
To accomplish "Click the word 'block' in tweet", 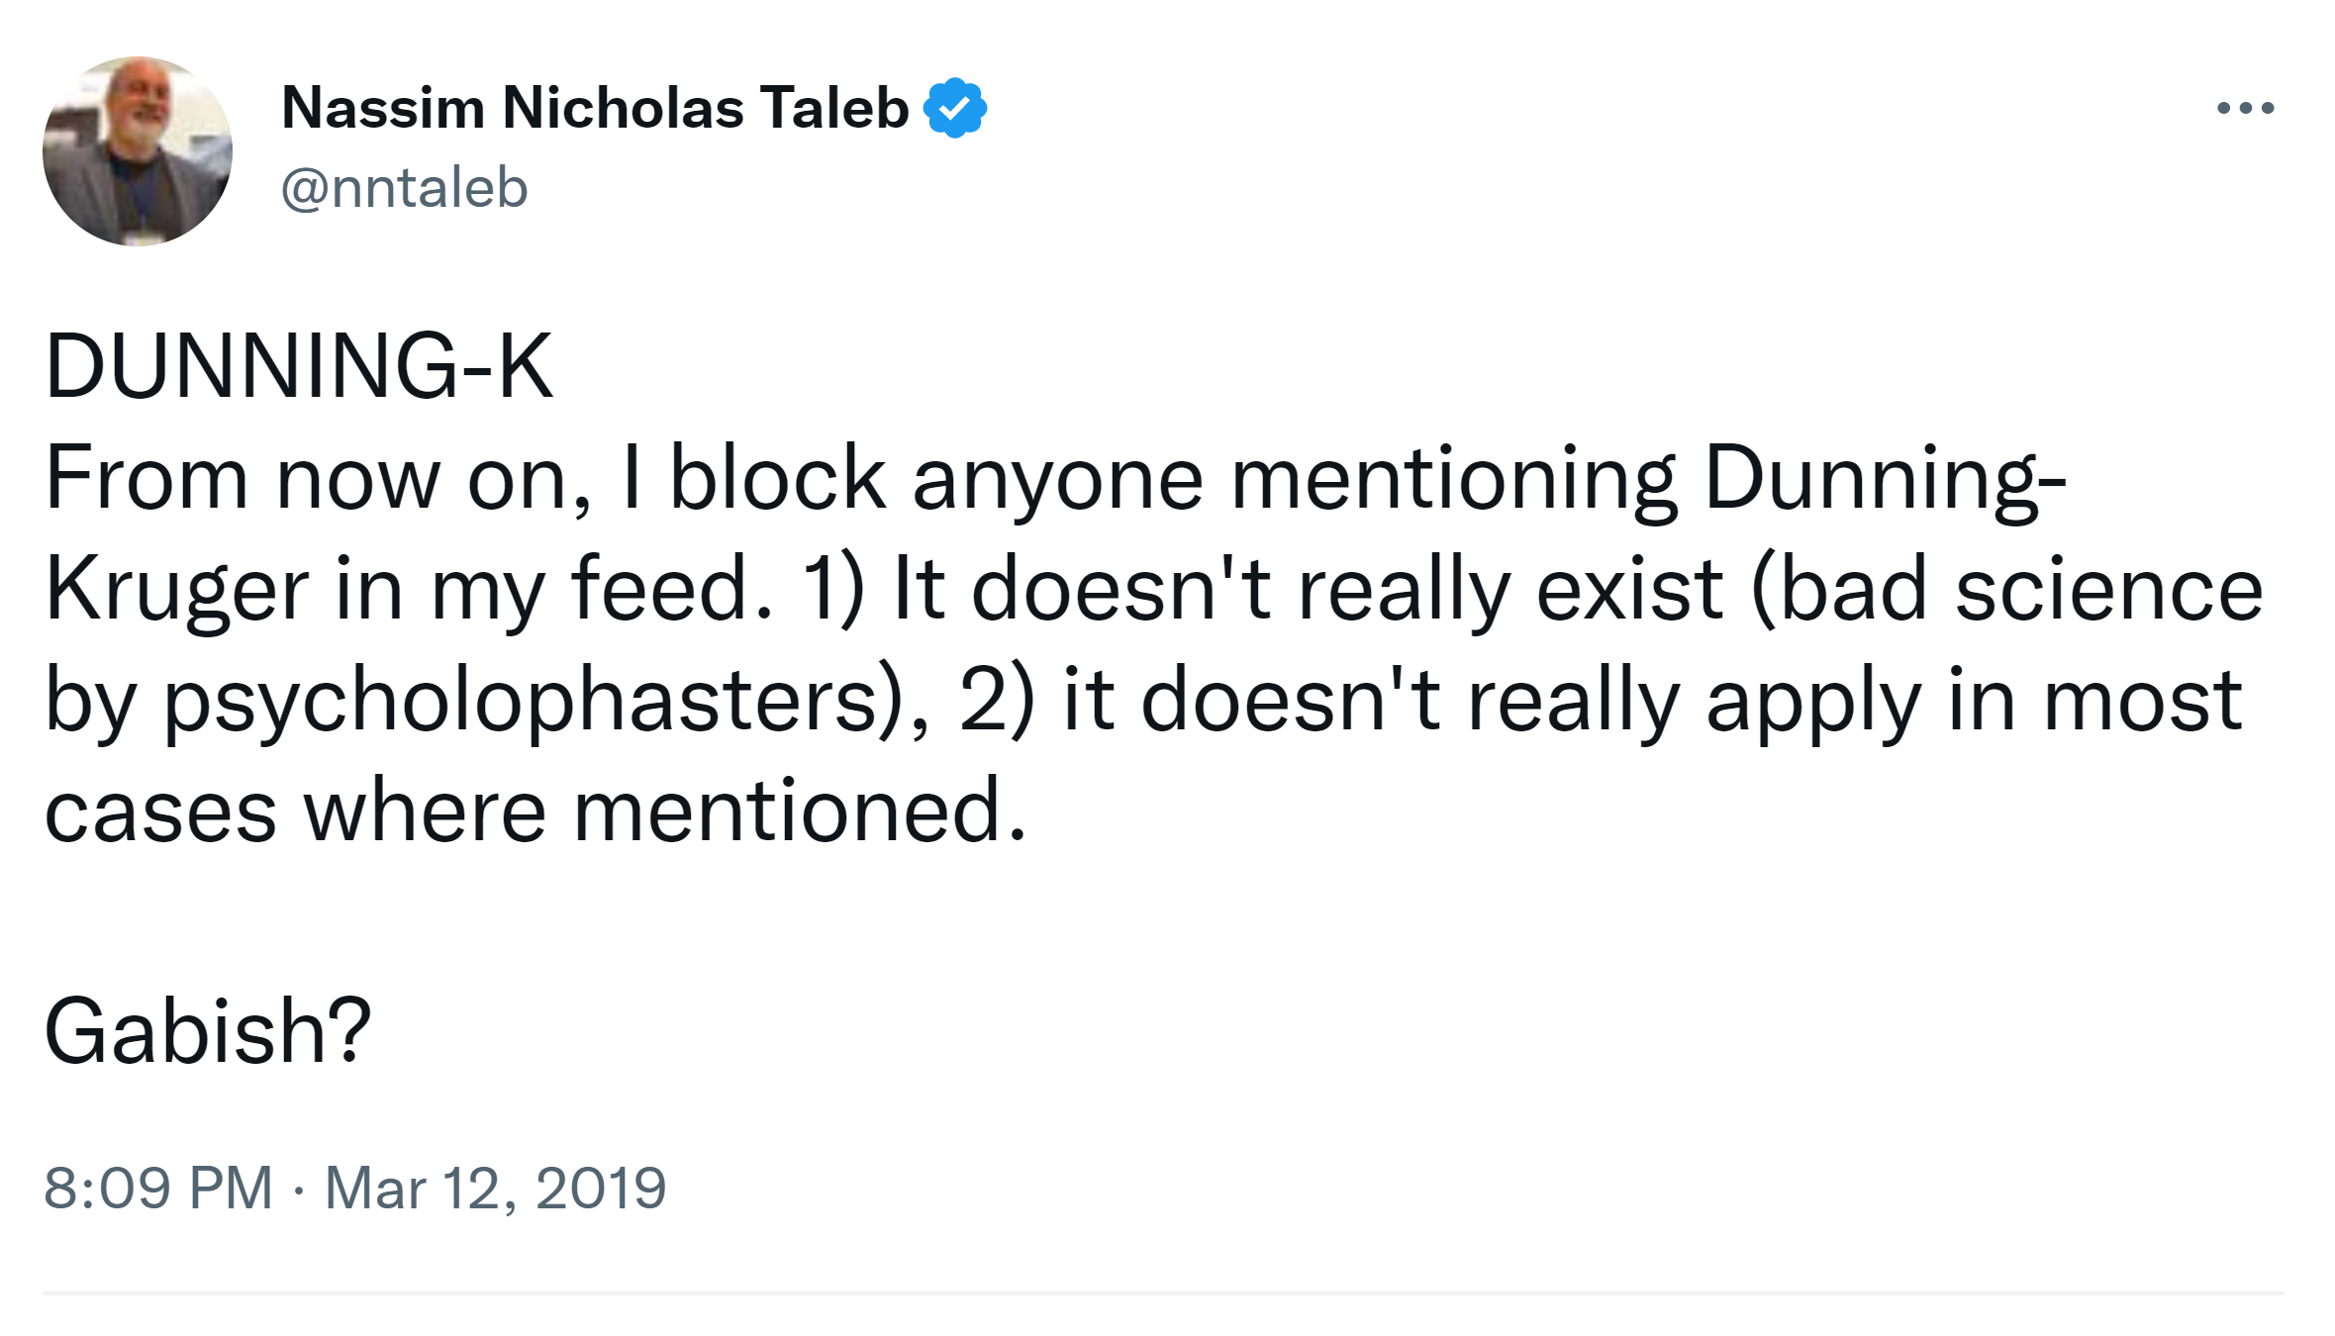I will (777, 479).
